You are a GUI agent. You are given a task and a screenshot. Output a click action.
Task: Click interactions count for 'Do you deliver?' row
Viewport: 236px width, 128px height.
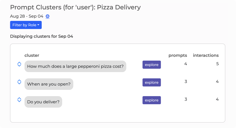pyautogui.click(x=217, y=99)
